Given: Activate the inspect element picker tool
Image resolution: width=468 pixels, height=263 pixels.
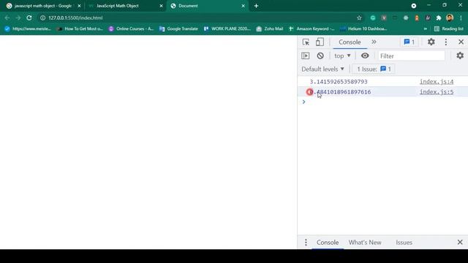Looking at the screenshot, I should tap(306, 42).
